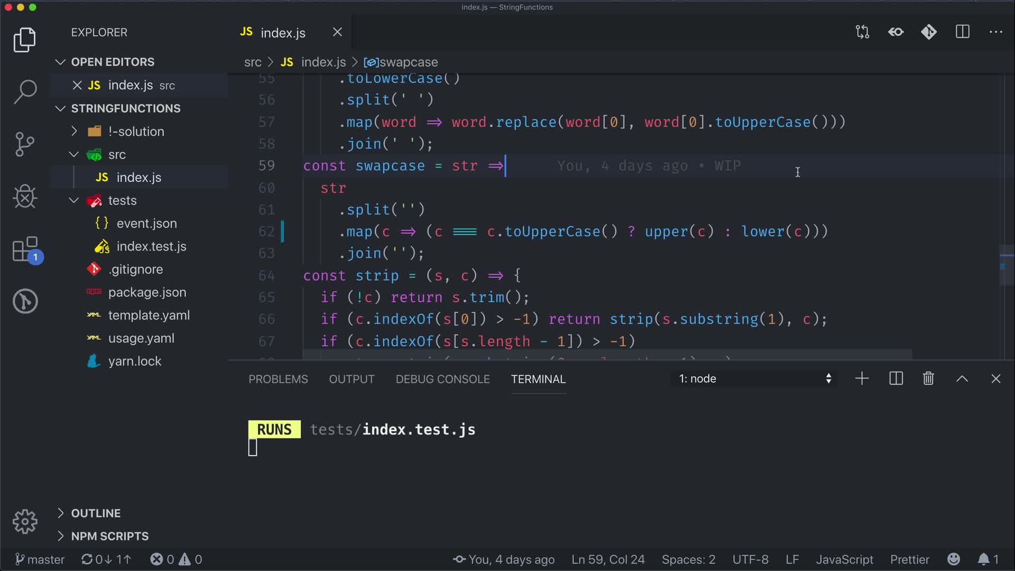Split the terminal pane

click(x=896, y=379)
